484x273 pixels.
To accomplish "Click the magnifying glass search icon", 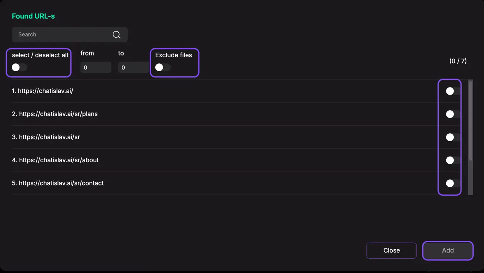I will click(116, 35).
